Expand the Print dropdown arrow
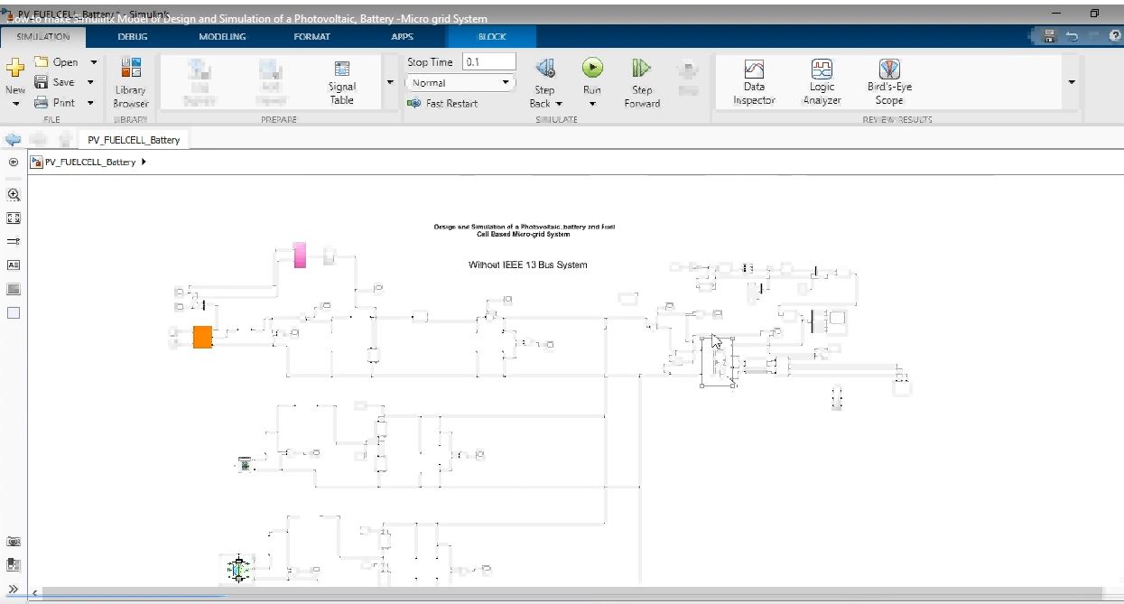The height and width of the screenshot is (604, 1124). [x=91, y=103]
